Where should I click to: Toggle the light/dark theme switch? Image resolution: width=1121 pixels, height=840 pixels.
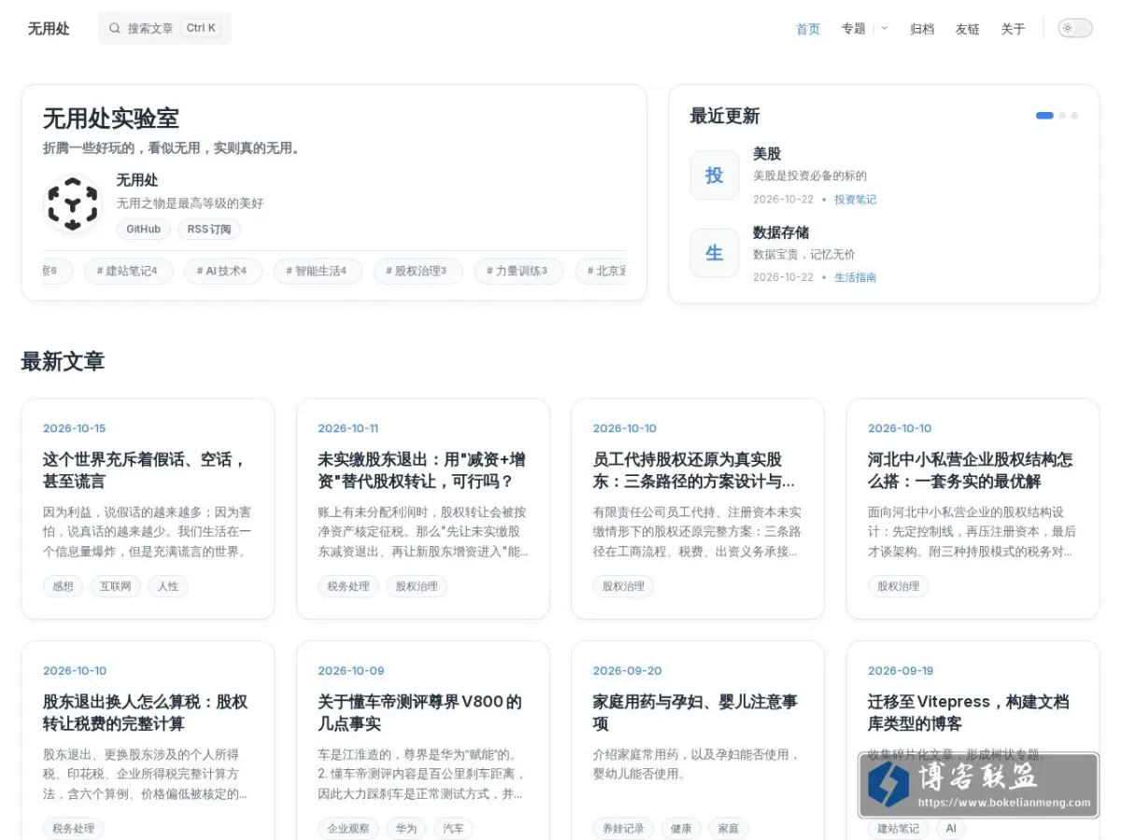pos(1074,28)
